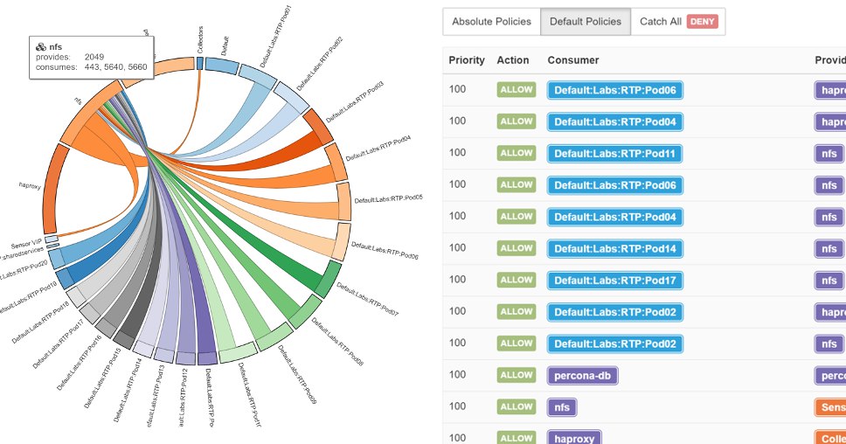The width and height of the screenshot is (846, 444).
Task: Click the purple nfs consumer tag
Action: 562,407
